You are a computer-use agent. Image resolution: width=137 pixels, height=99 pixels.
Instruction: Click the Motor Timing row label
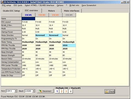(x=11, y=42)
